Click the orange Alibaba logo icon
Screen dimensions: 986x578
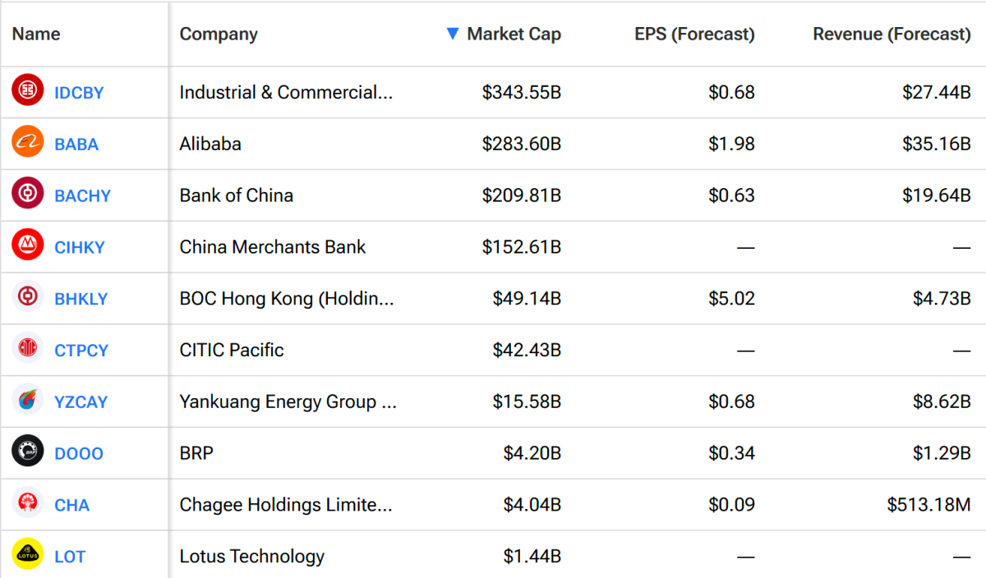[28, 141]
